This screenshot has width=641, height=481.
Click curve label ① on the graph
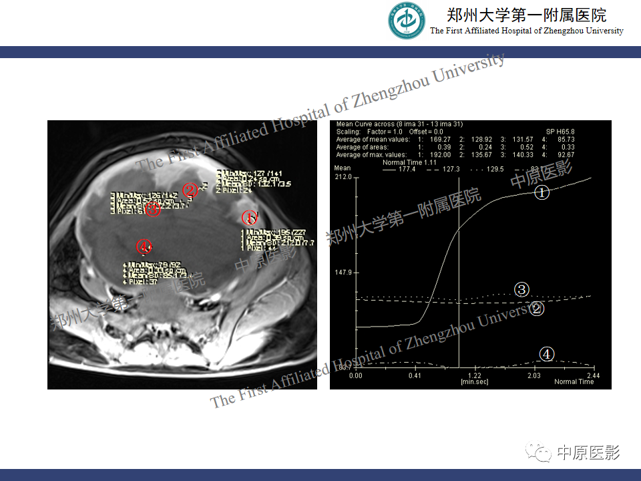(542, 192)
